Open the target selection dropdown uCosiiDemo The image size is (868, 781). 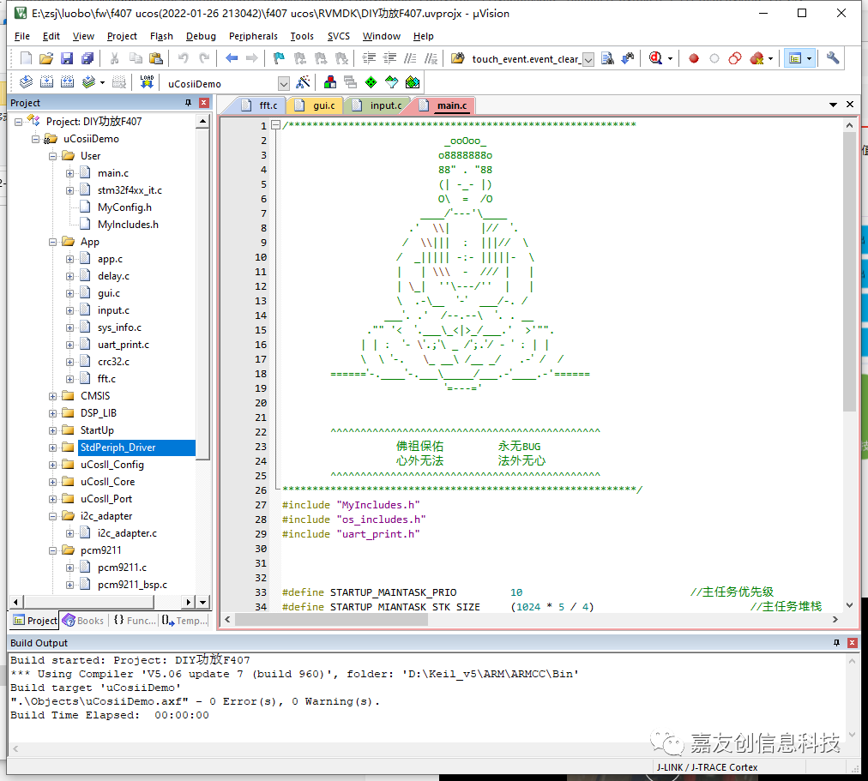283,84
